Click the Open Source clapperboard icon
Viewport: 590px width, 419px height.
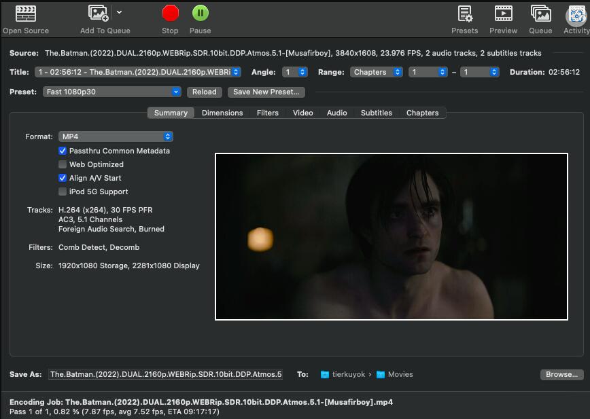tap(26, 14)
